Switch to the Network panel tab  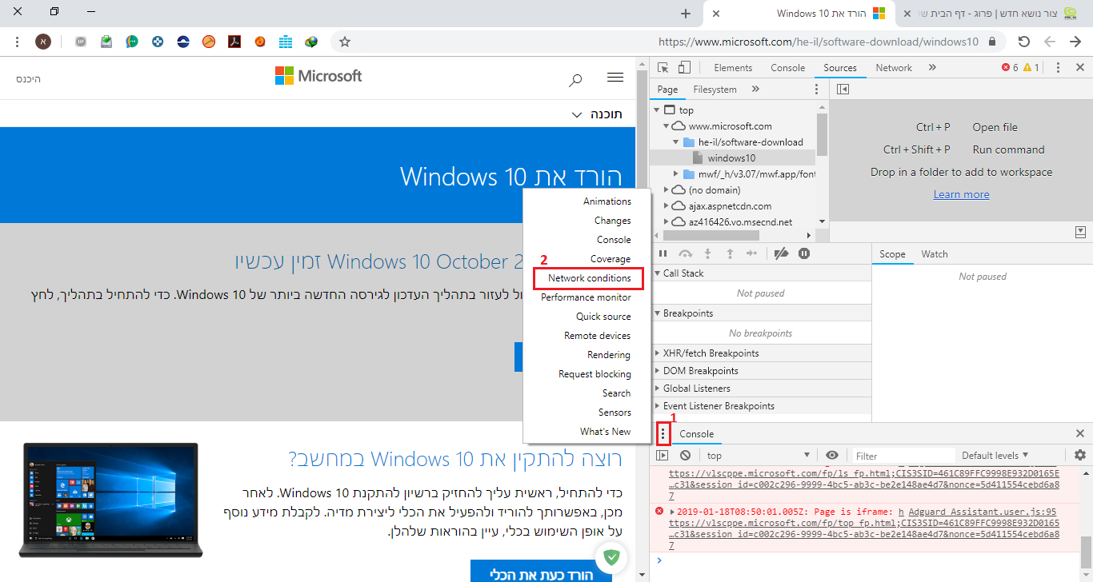[x=894, y=68]
